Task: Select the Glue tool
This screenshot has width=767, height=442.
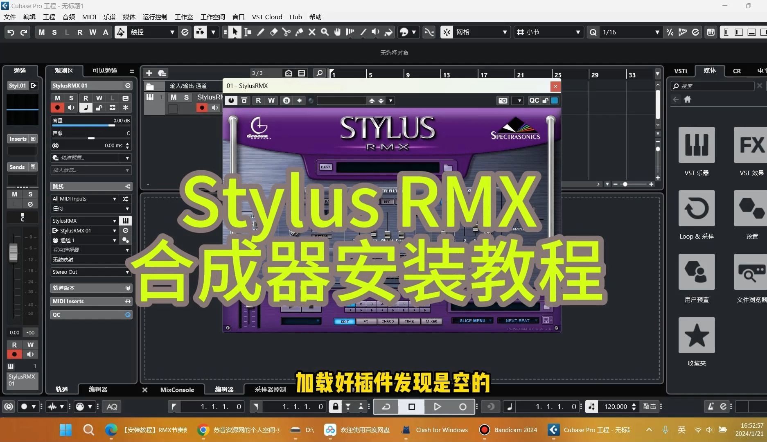Action: (299, 32)
